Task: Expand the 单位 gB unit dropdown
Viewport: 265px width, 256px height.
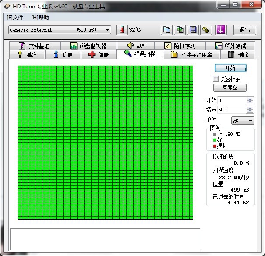Action: [x=243, y=121]
